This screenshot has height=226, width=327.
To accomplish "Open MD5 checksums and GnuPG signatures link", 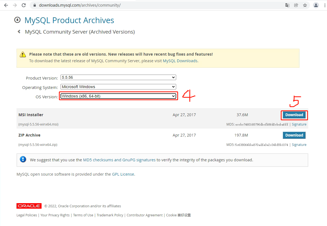I will click(x=119, y=160).
